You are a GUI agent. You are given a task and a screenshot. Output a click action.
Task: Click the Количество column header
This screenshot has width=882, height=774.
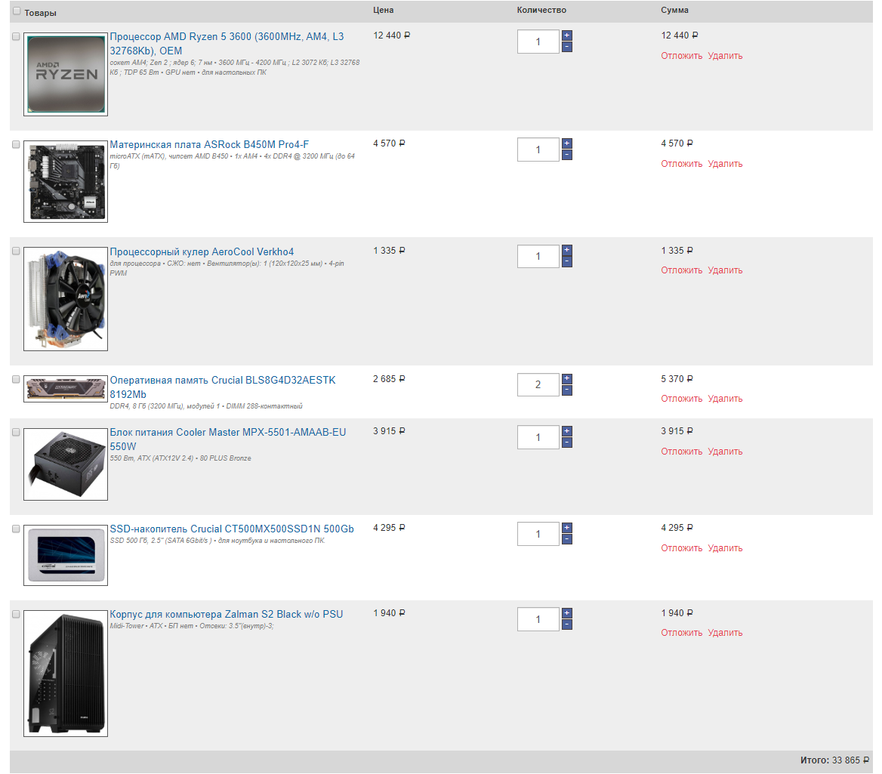click(x=541, y=10)
